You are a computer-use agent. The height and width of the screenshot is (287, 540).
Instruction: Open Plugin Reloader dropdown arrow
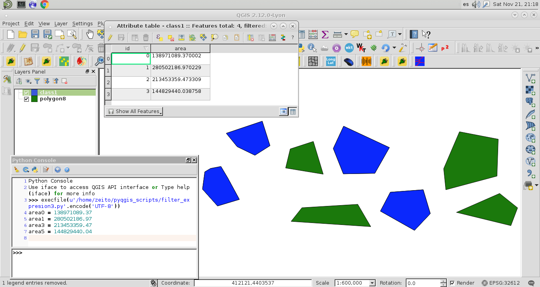pyautogui.click(x=394, y=48)
